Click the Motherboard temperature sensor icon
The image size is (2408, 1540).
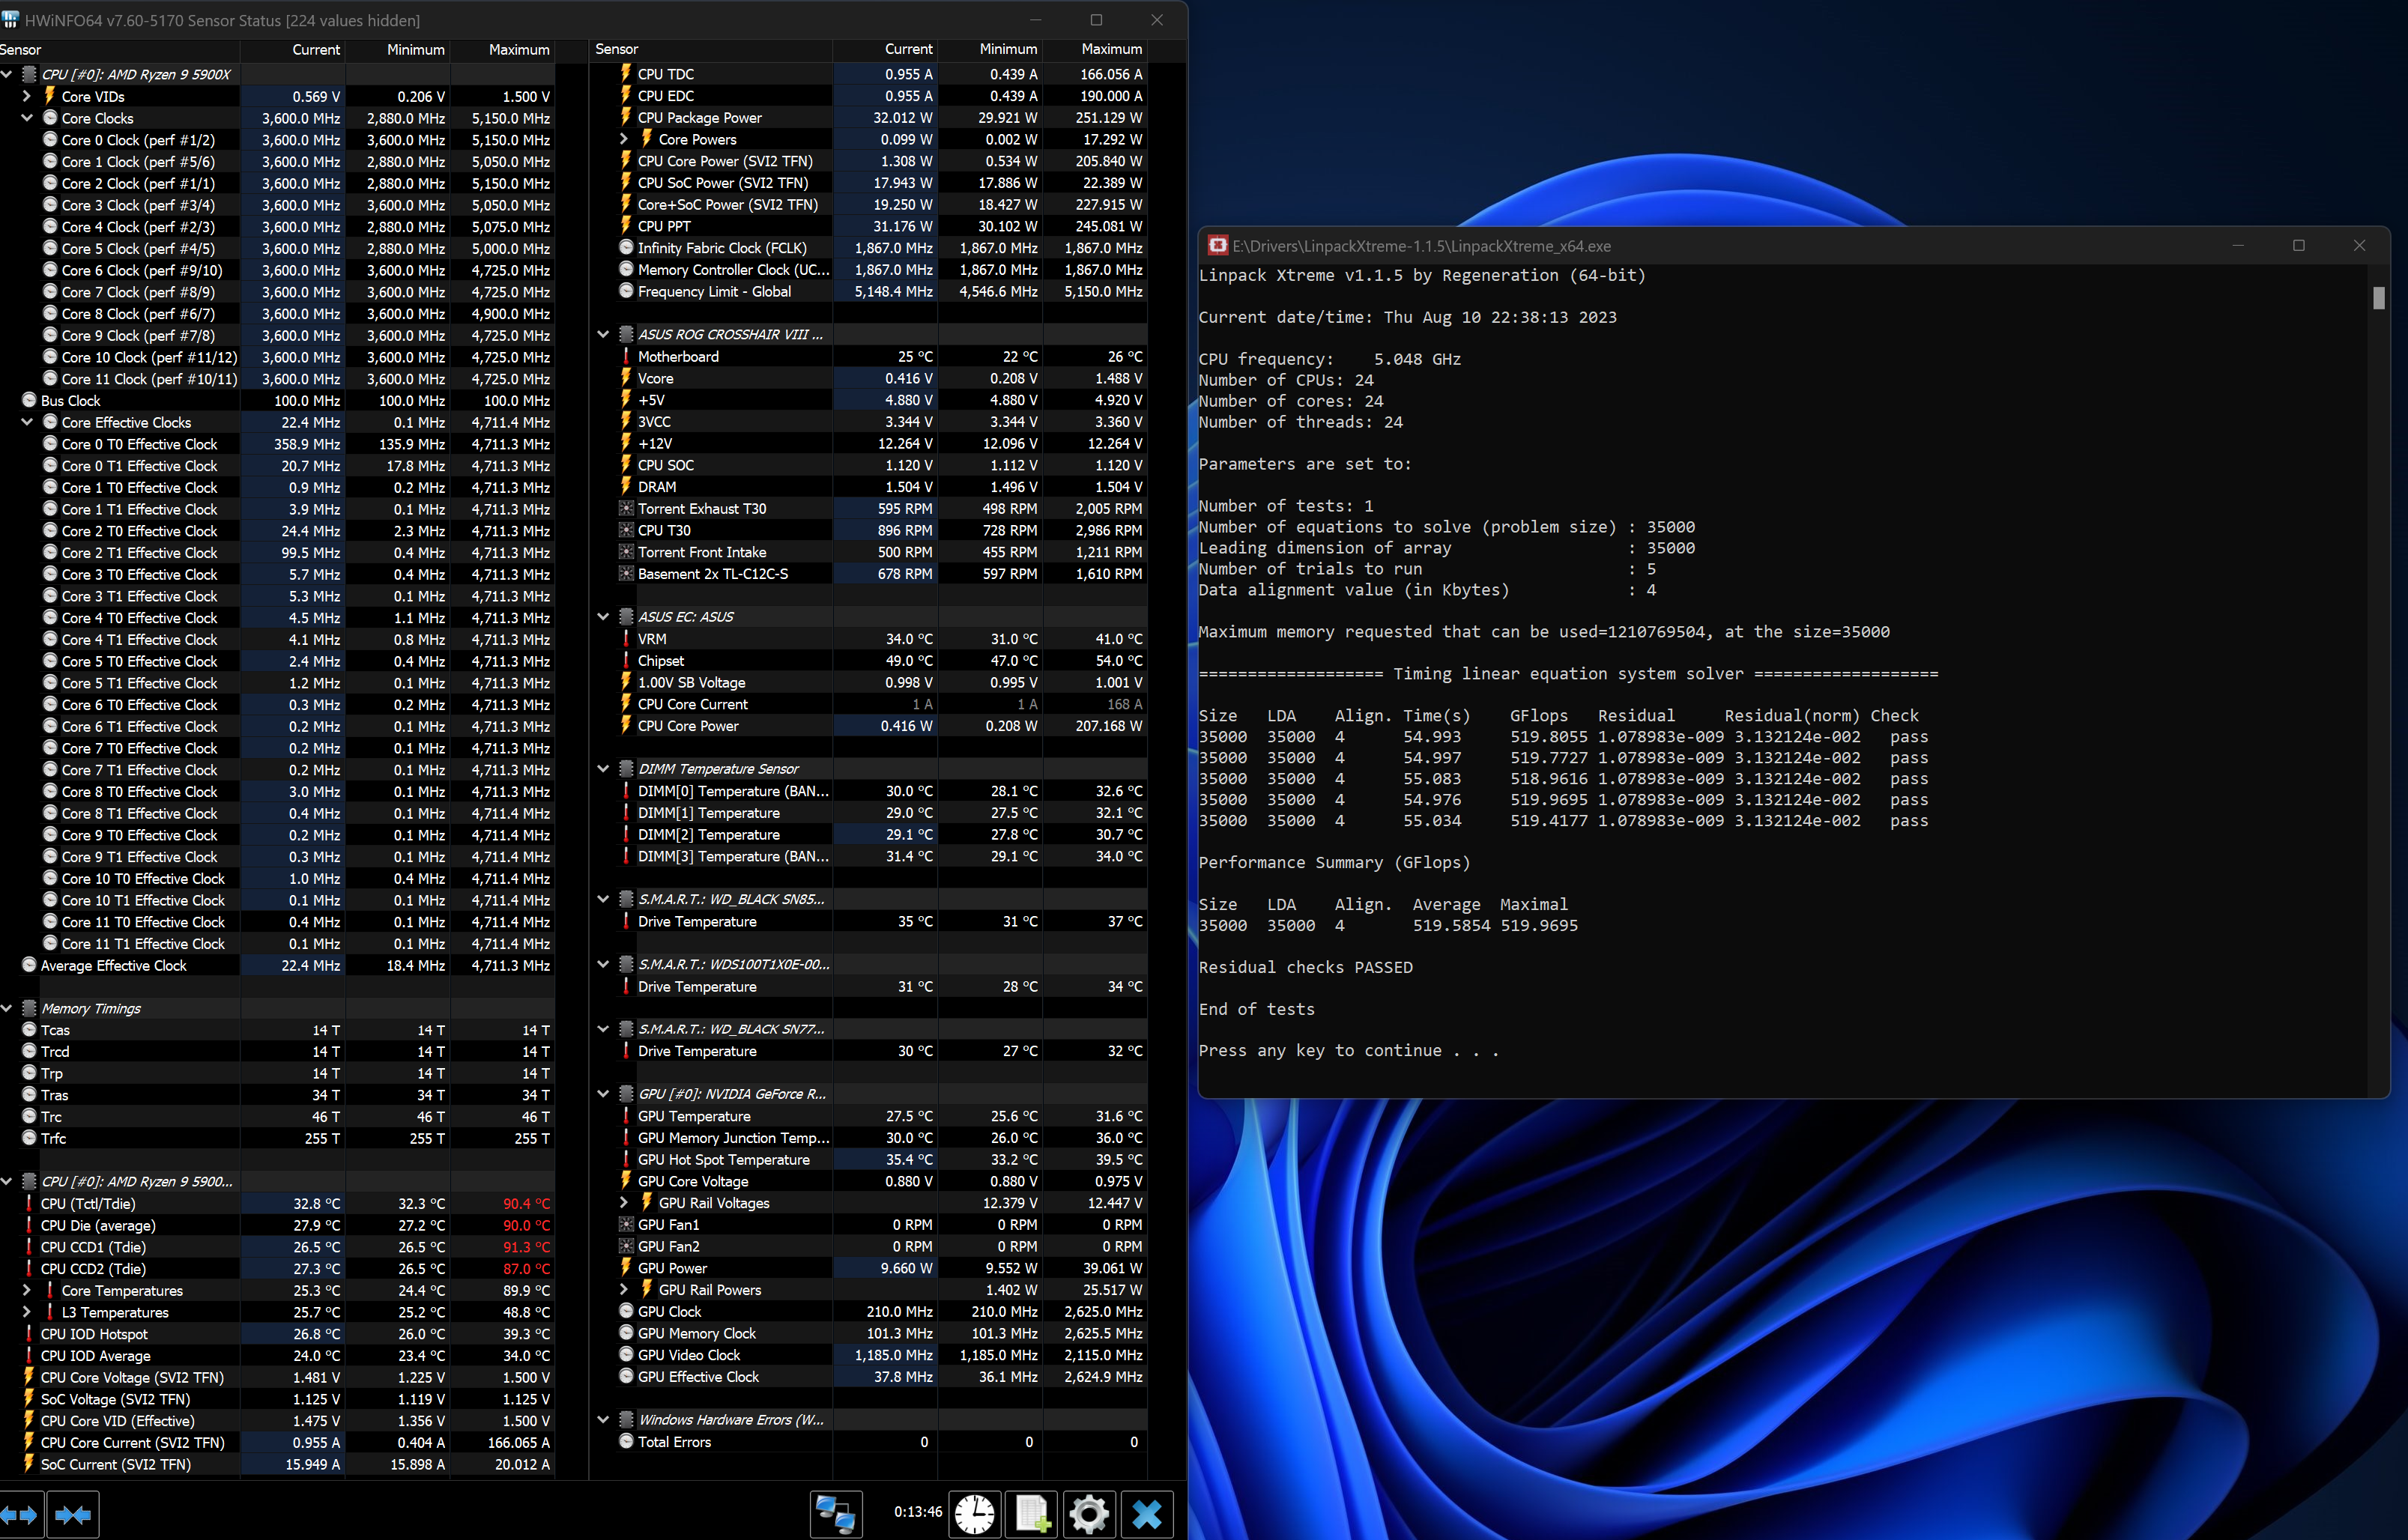click(x=626, y=356)
